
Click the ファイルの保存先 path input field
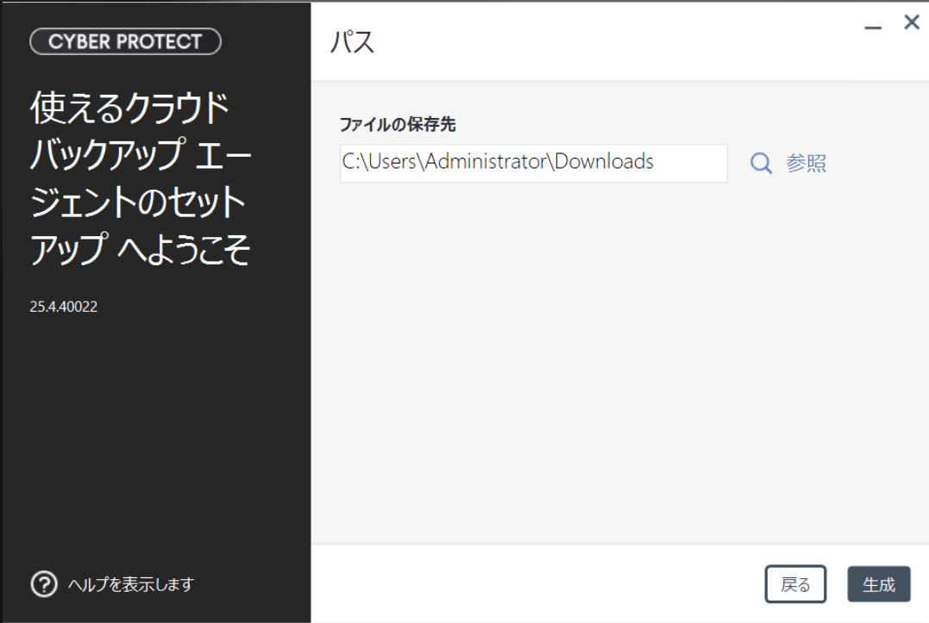click(x=533, y=164)
